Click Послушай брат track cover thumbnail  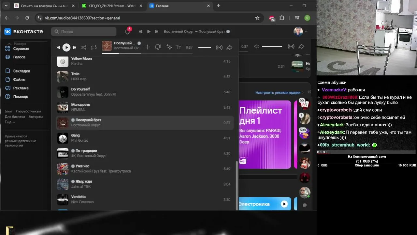click(x=63, y=123)
